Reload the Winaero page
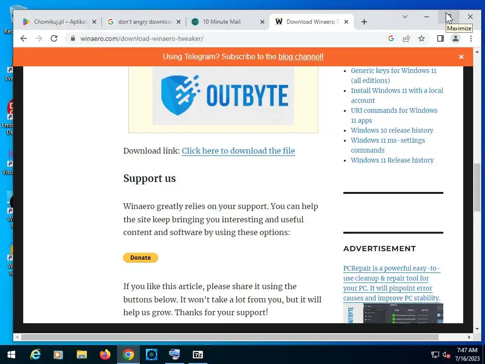Image resolution: width=485 pixels, height=364 pixels. click(x=54, y=38)
